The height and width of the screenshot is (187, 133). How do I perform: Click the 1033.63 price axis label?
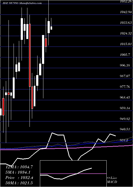(126, 22)
